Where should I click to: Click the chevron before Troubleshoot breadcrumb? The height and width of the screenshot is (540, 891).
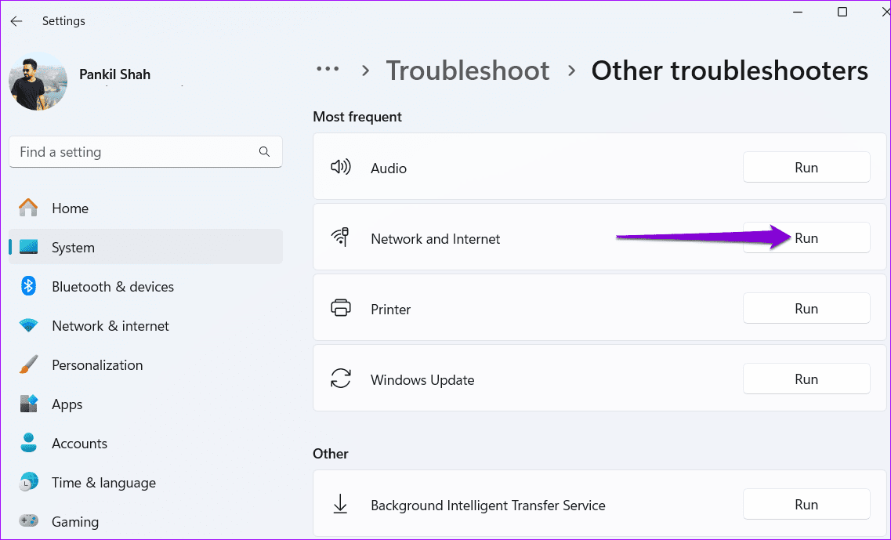point(365,71)
